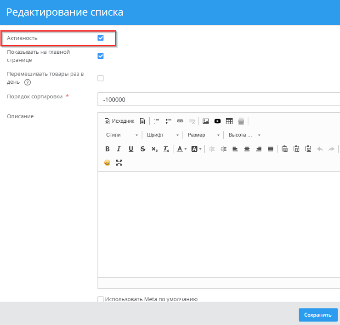Open the text color picker

coord(182,149)
